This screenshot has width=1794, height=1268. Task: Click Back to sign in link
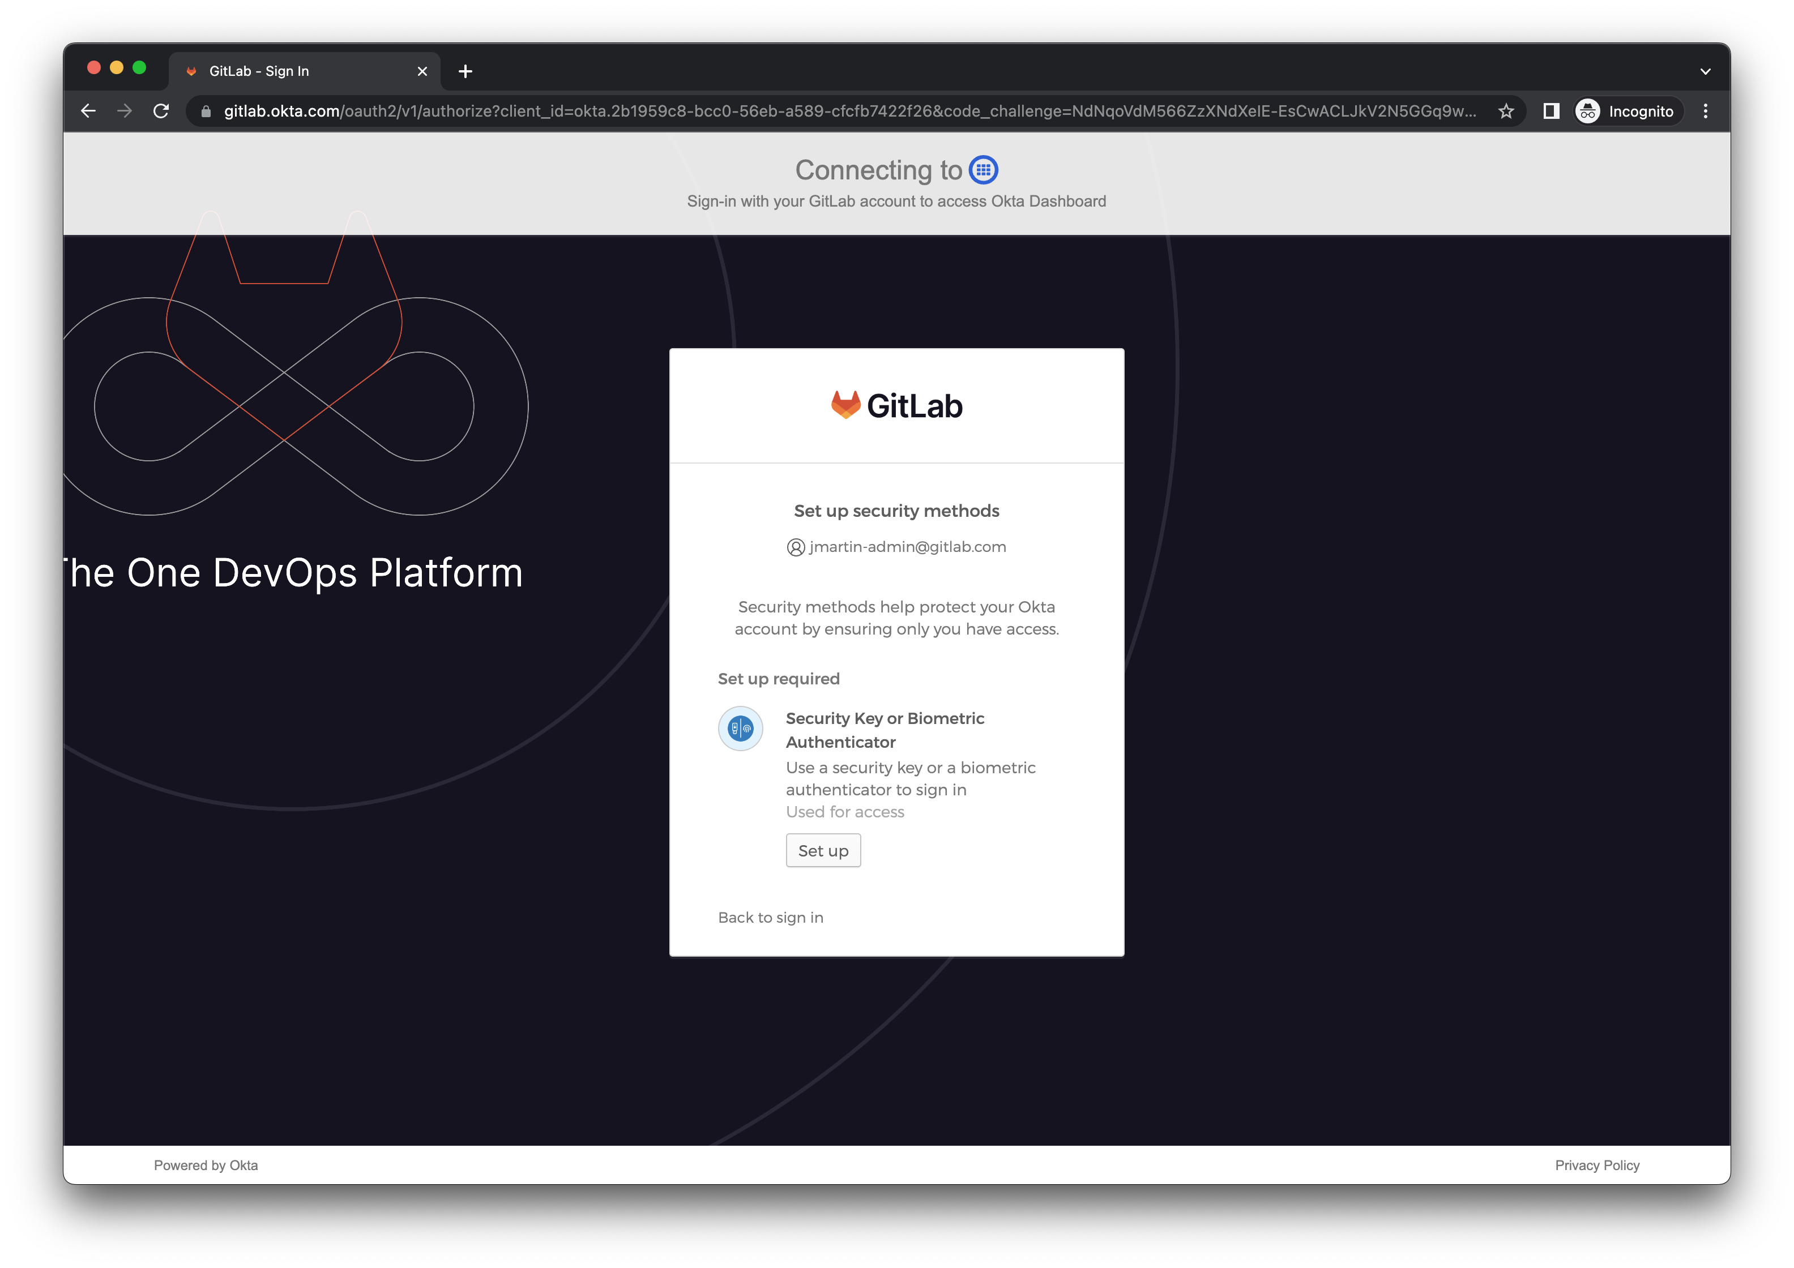point(770,917)
